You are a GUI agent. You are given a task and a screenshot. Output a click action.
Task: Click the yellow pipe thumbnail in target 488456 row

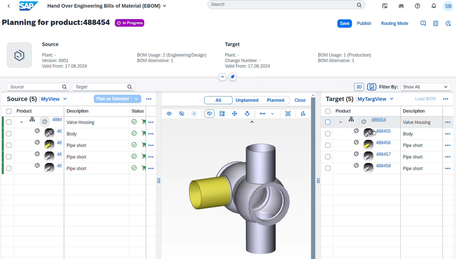(x=368, y=144)
